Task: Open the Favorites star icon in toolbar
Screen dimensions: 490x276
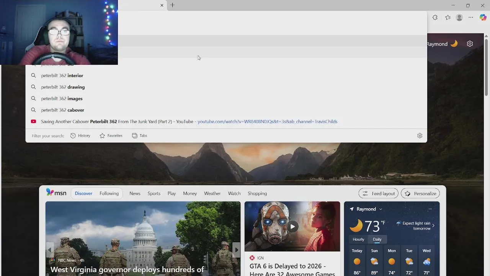Action: click(x=448, y=17)
